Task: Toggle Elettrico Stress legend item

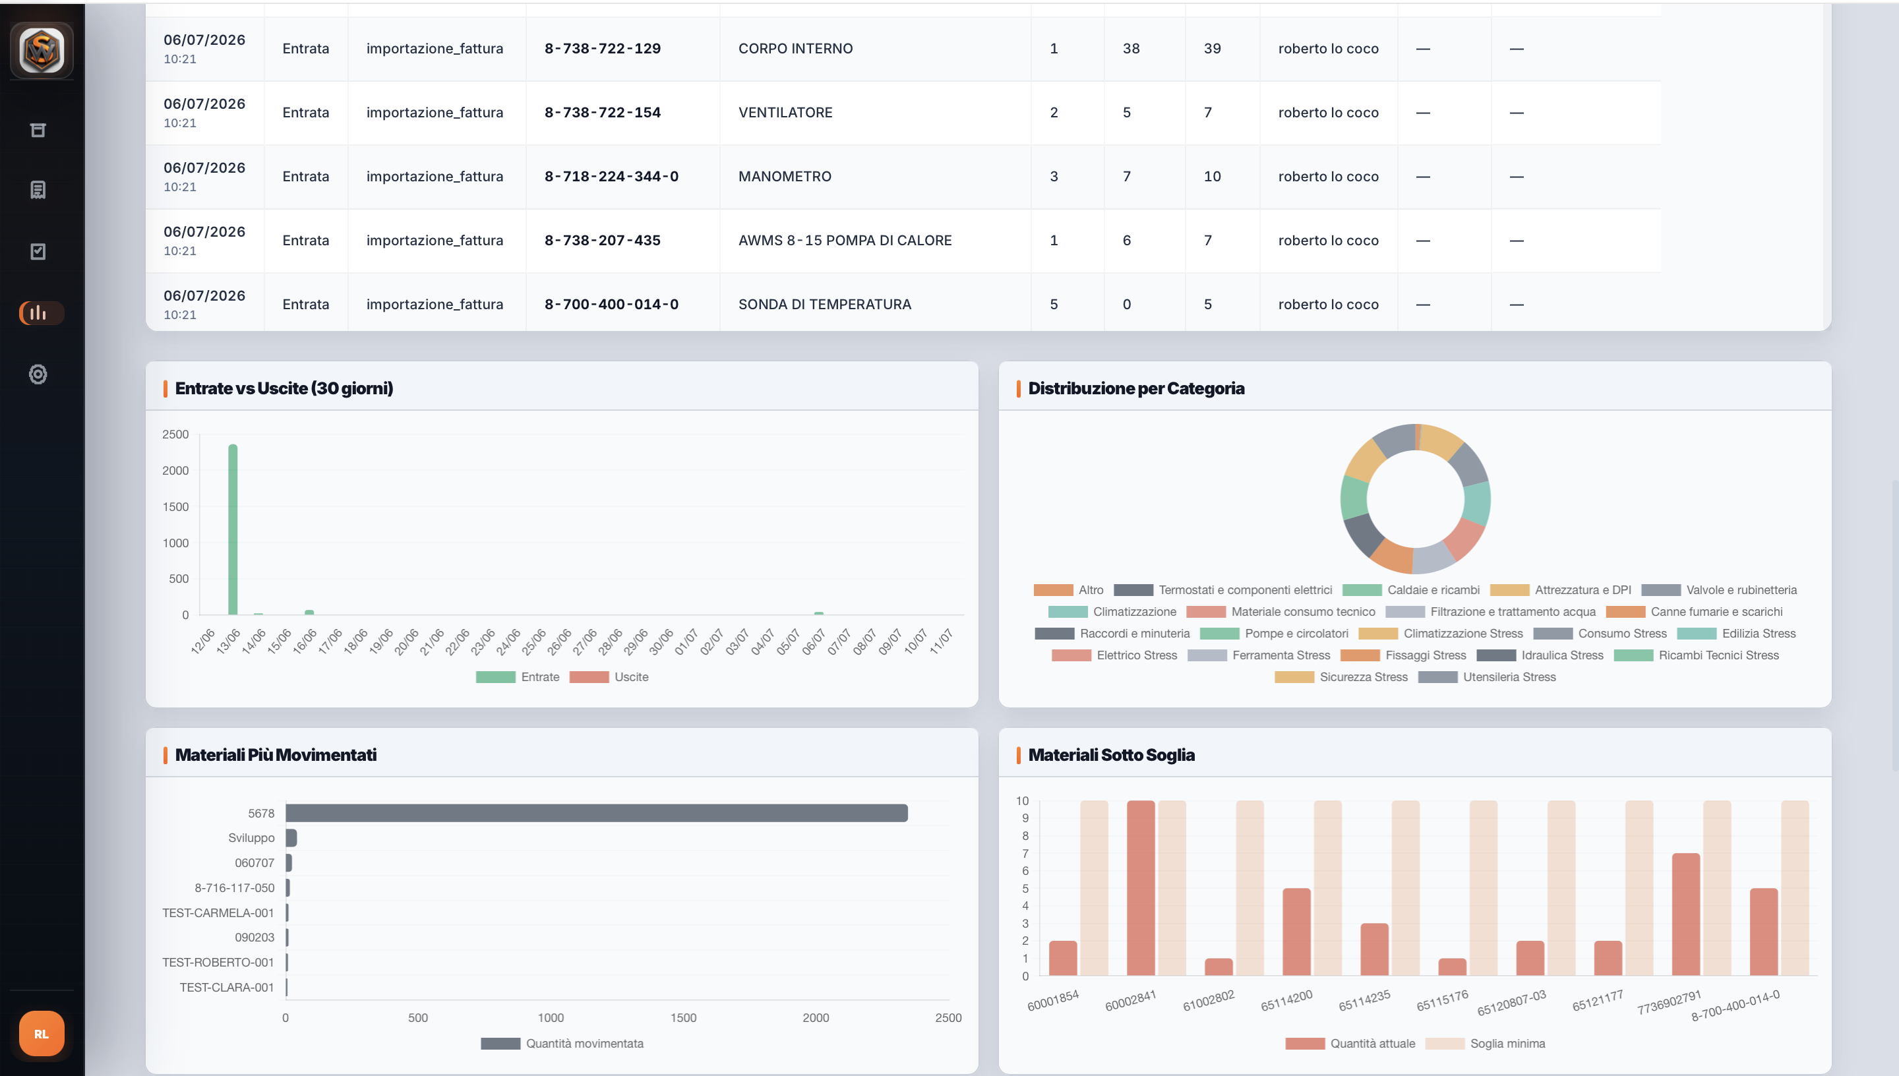Action: [1114, 655]
